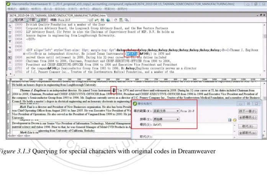Viewport: 267px width, 182px height.
Task: Click the Balance Braces icon
Action: click(x=10, y=52)
